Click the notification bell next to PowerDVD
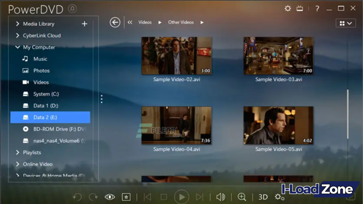 (72, 8)
